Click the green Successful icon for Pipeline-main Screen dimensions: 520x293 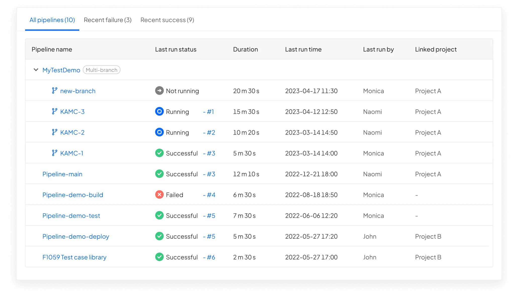[159, 174]
